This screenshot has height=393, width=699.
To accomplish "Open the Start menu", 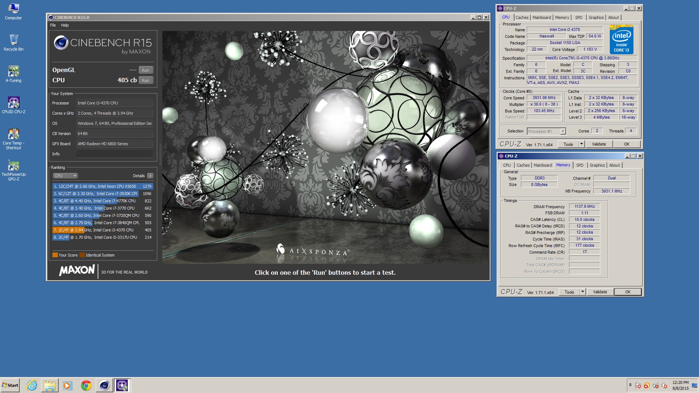I will coord(10,385).
